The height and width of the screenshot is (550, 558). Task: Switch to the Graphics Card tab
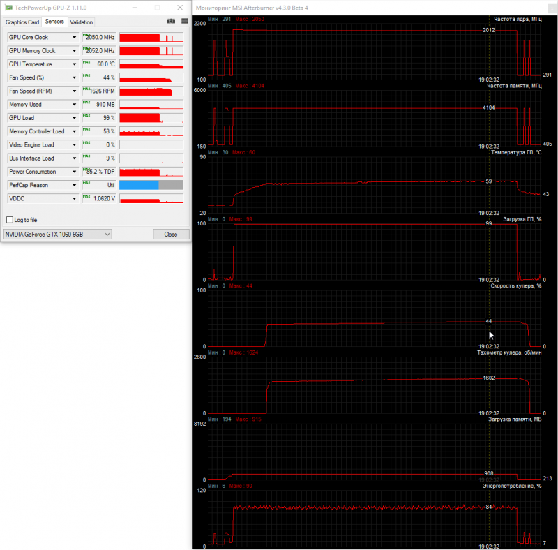[22, 22]
